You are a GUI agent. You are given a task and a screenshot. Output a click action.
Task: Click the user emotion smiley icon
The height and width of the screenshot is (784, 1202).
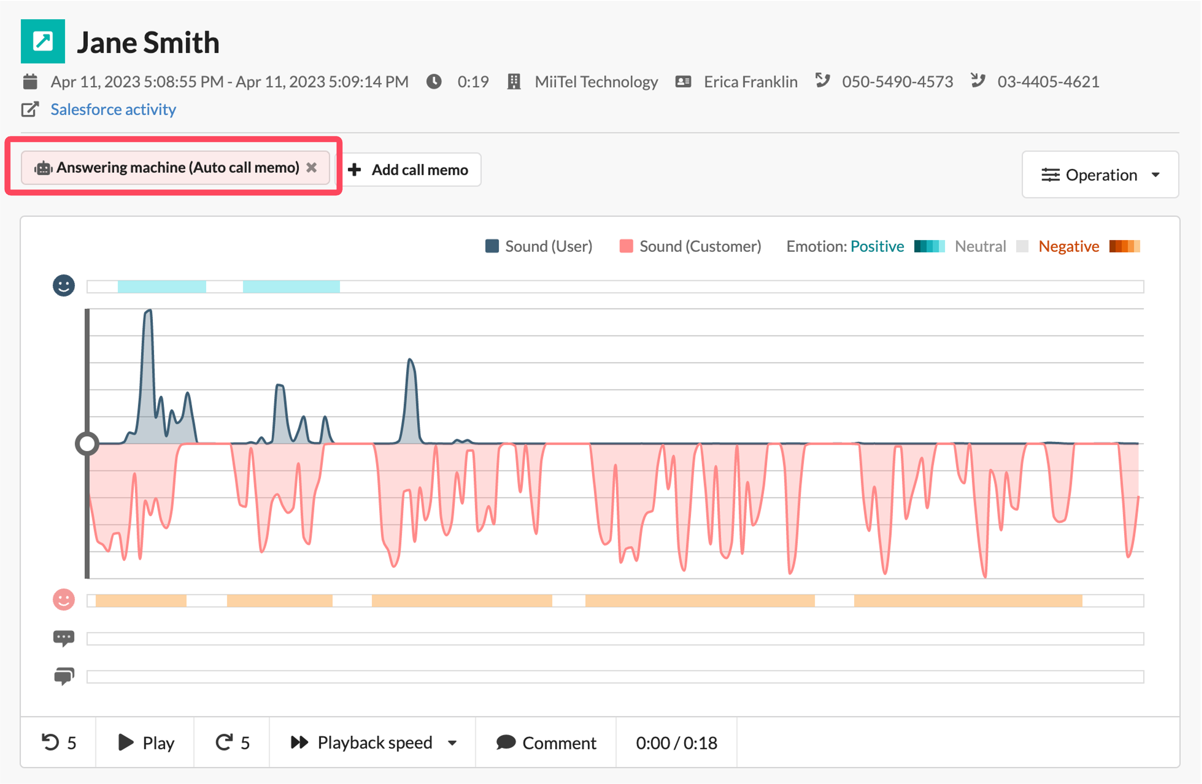click(x=64, y=286)
